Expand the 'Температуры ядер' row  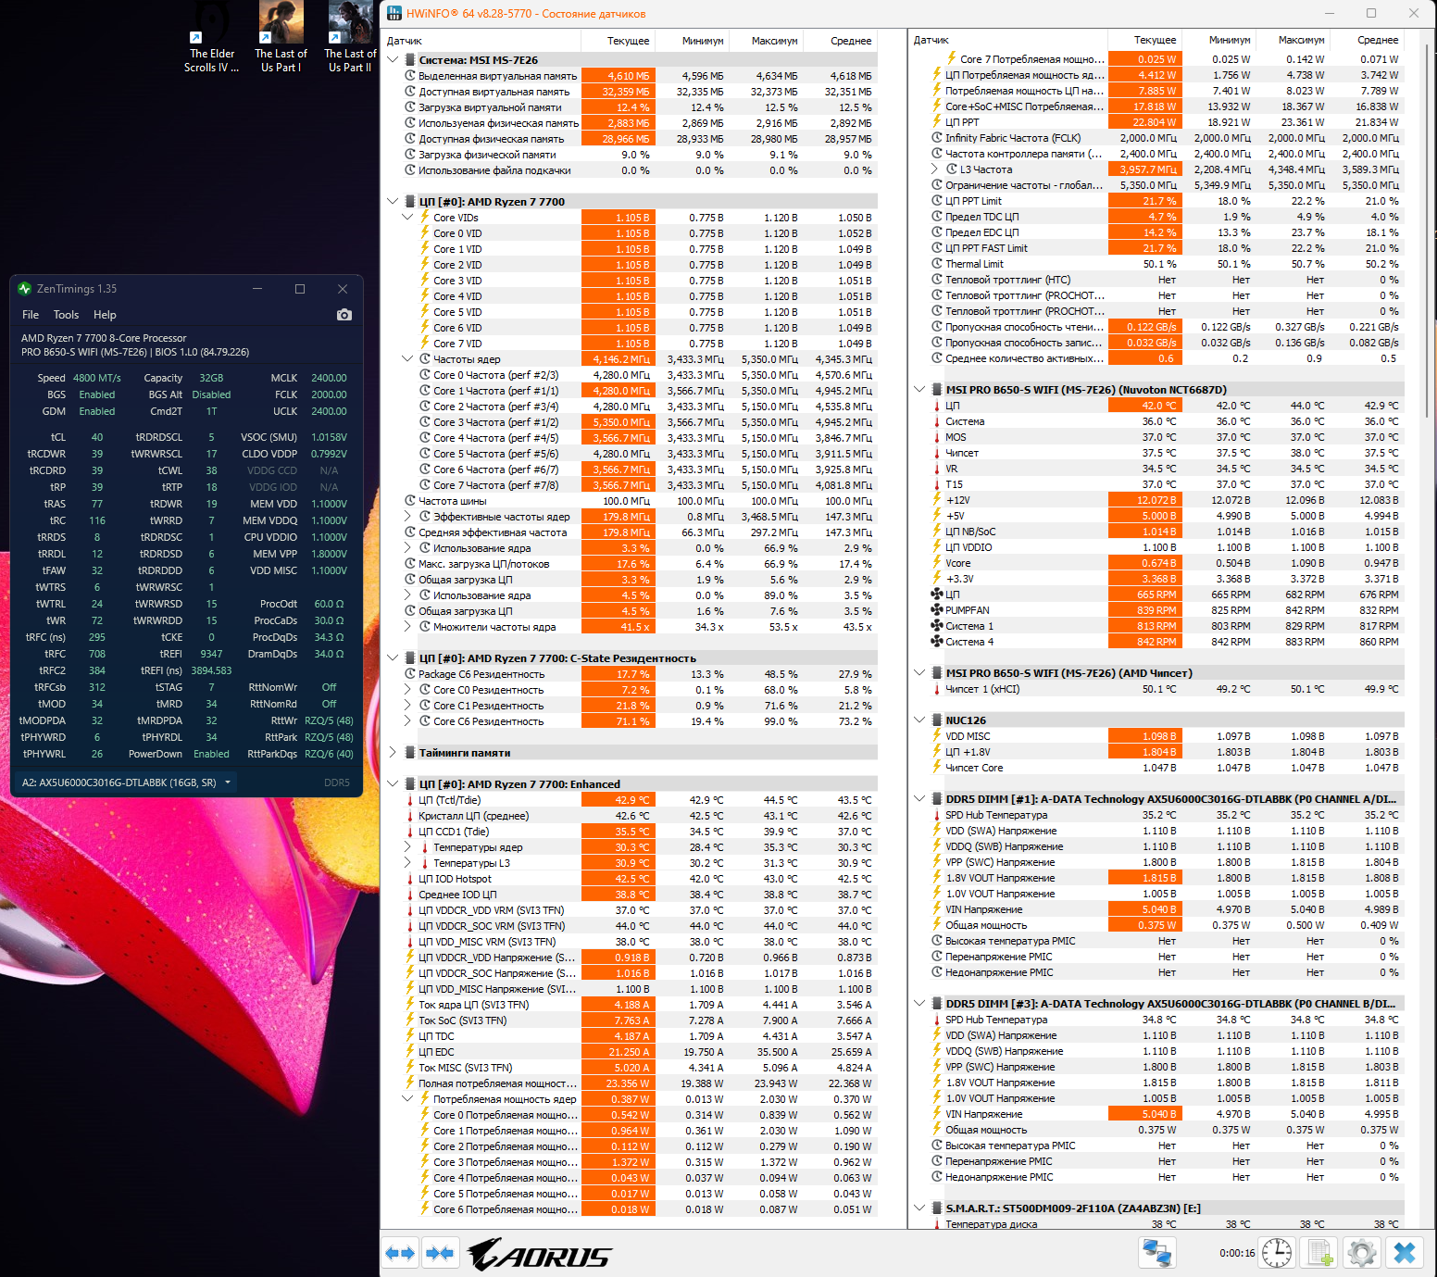(x=407, y=847)
